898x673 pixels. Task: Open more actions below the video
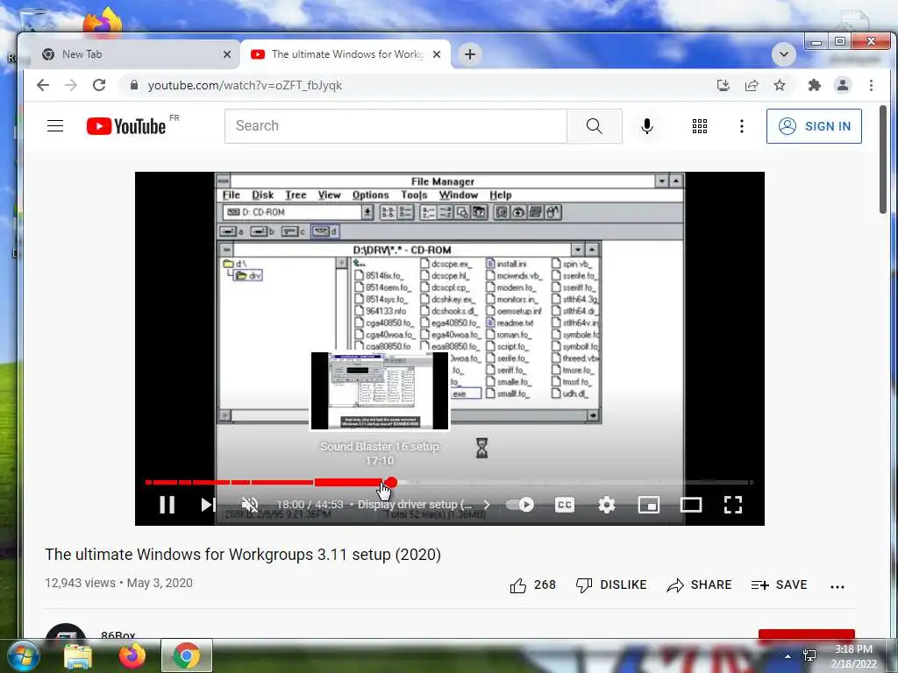click(x=837, y=586)
